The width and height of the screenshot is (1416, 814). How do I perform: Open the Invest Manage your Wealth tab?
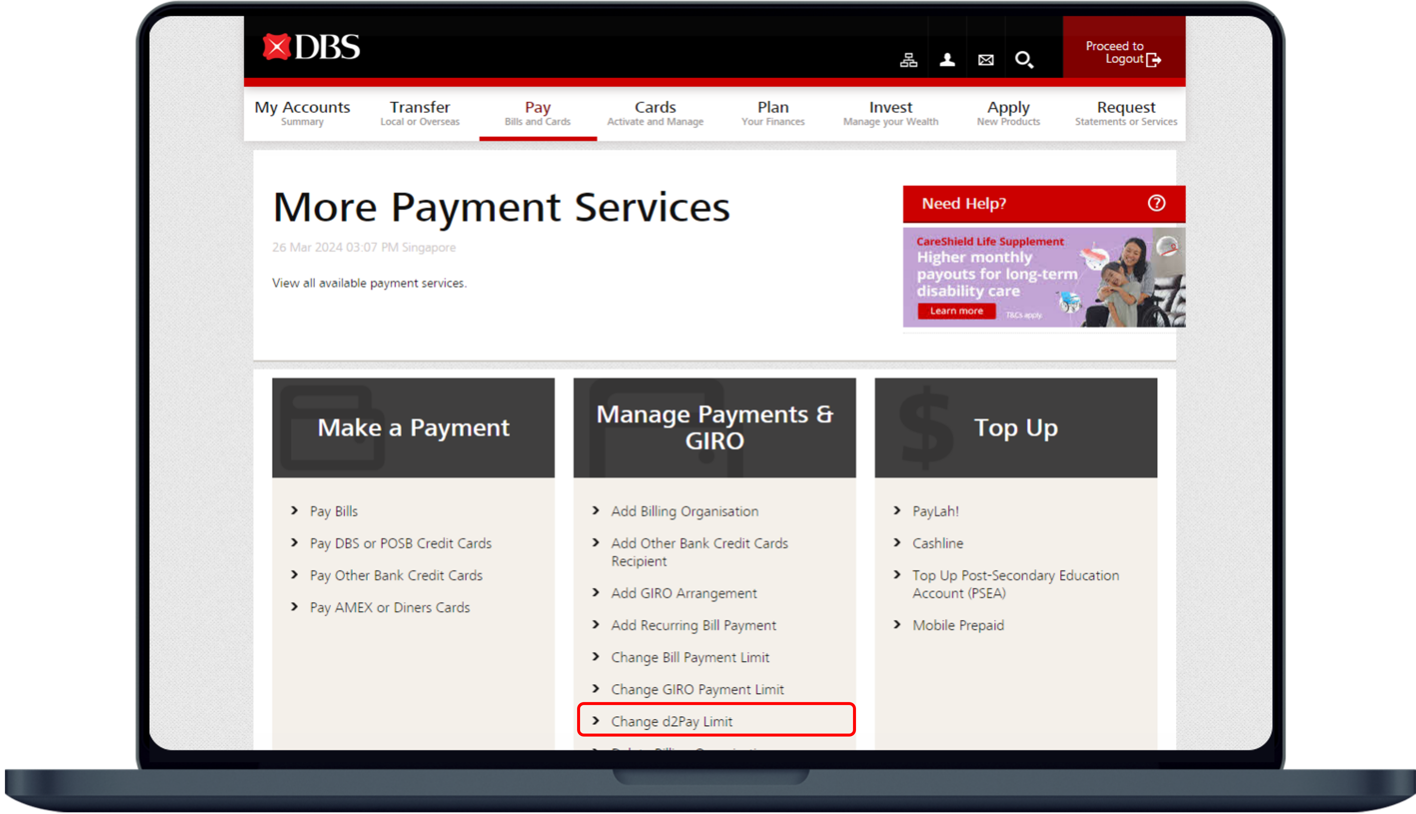click(891, 113)
